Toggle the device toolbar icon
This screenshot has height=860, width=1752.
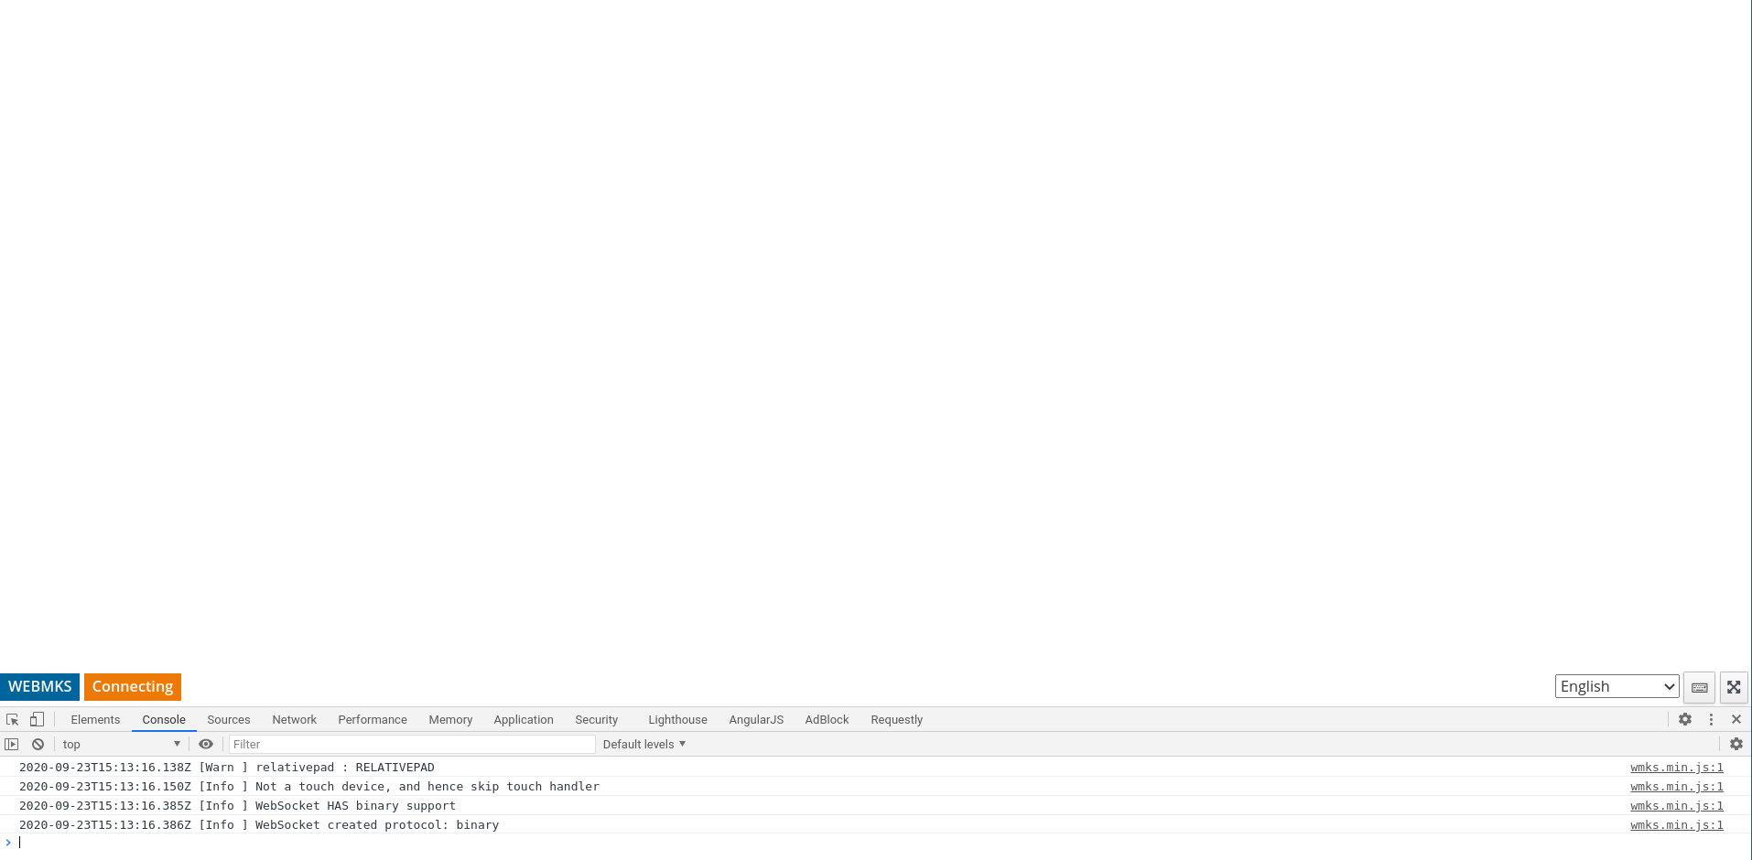[x=38, y=720]
